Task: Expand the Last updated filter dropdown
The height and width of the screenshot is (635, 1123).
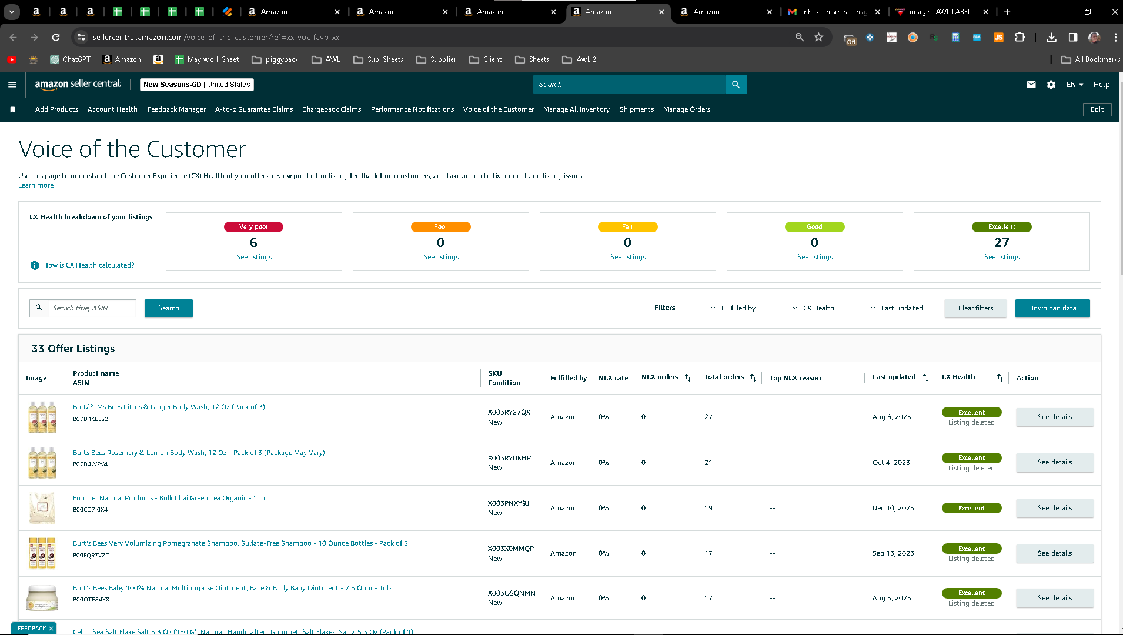Action: 897,308
